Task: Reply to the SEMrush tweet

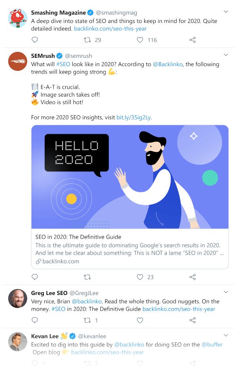Action: click(35, 277)
